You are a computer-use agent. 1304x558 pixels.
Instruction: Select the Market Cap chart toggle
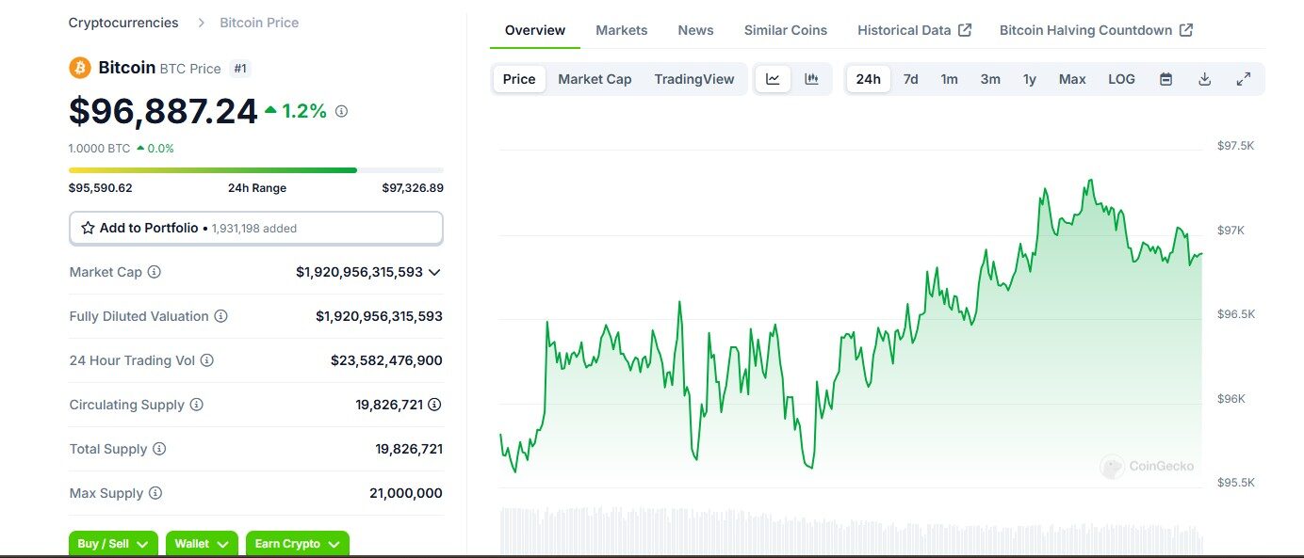pos(595,79)
